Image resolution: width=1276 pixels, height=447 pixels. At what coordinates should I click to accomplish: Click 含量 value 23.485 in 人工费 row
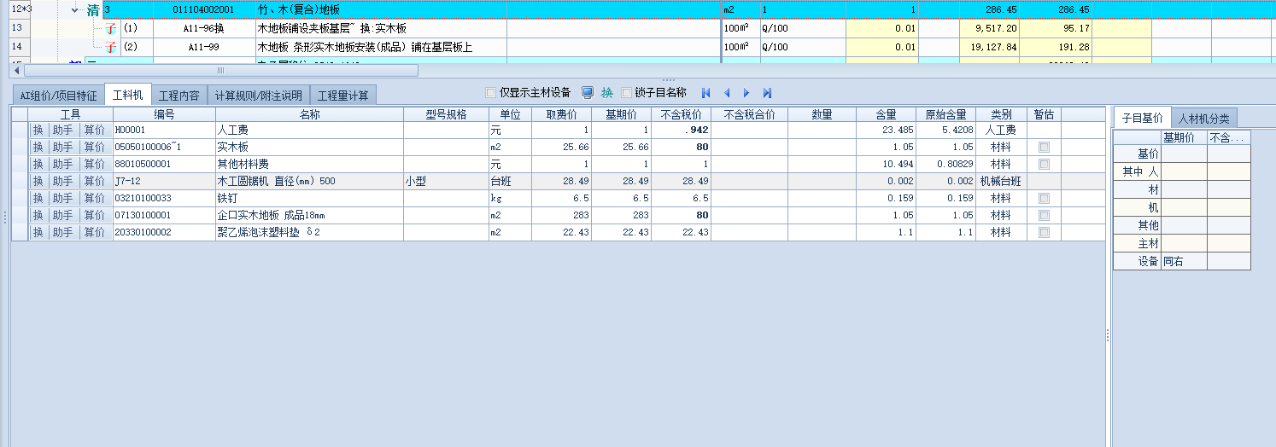(886, 131)
